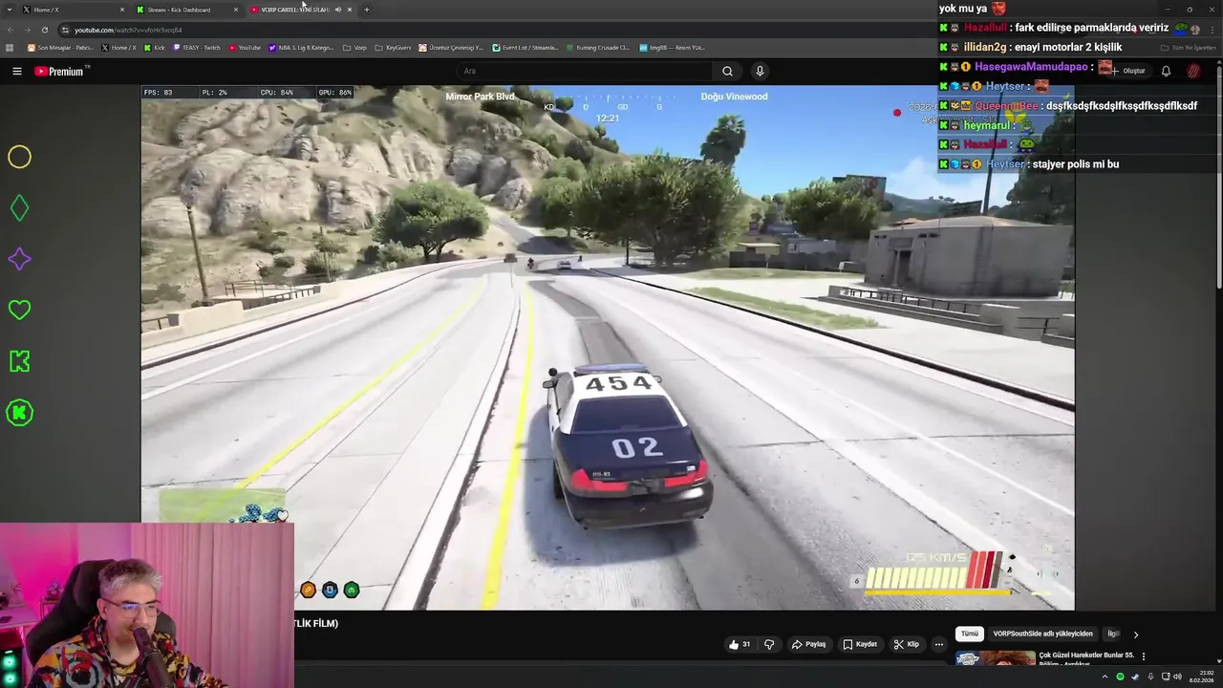Dislike the video
The height and width of the screenshot is (688, 1223).
point(769,644)
